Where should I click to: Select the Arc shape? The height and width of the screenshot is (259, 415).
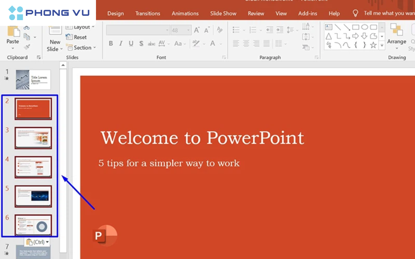coord(338,45)
